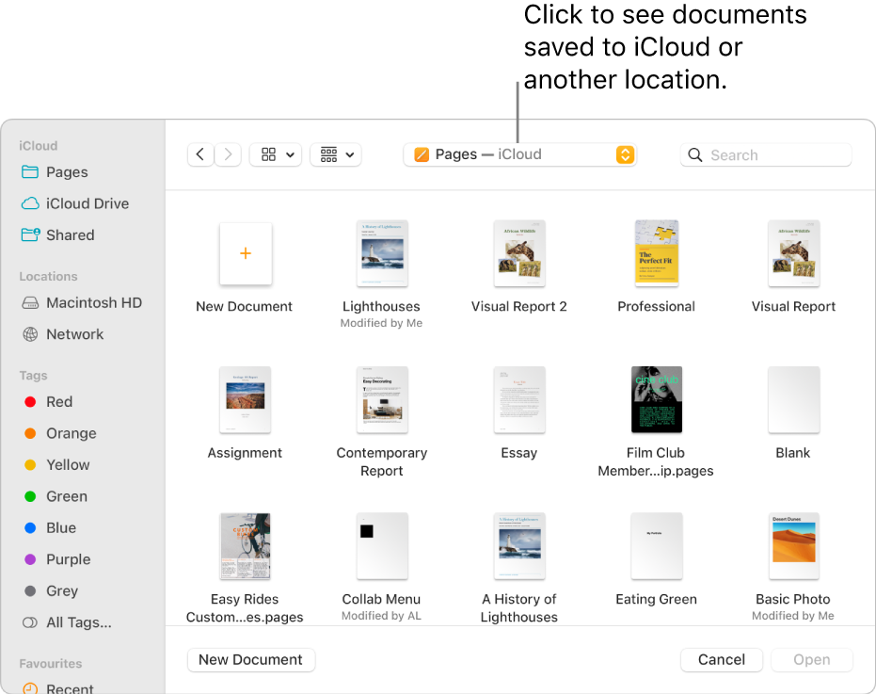Image resolution: width=876 pixels, height=694 pixels.
Task: Click the forward navigation arrow
Action: click(228, 154)
